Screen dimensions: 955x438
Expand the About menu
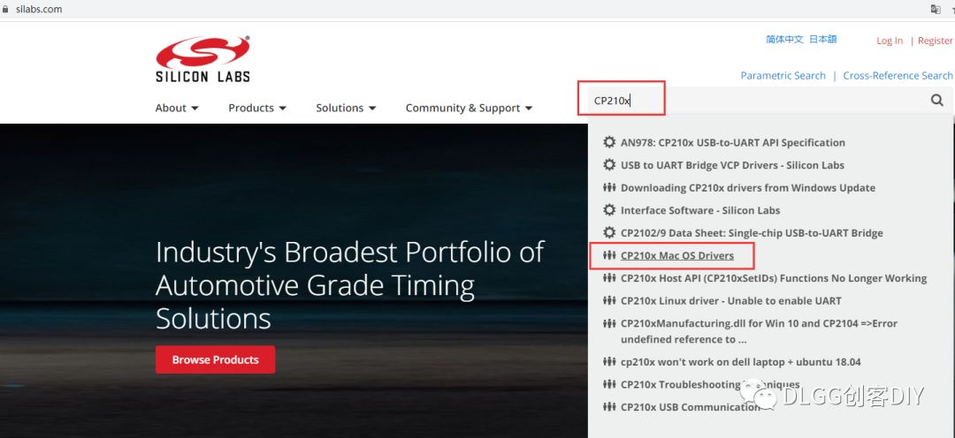177,108
